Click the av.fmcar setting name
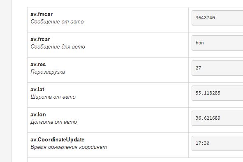Image resolution: width=243 pixels, height=162 pixels. point(42,14)
